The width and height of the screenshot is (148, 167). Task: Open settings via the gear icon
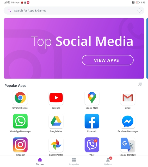(x=139, y=10)
